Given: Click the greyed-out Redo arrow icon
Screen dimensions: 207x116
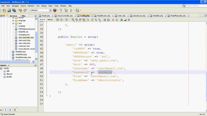Looking at the screenshot, I should 25,10.
